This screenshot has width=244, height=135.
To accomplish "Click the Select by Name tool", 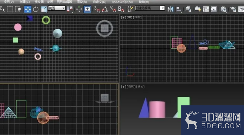I will click(2, 9).
